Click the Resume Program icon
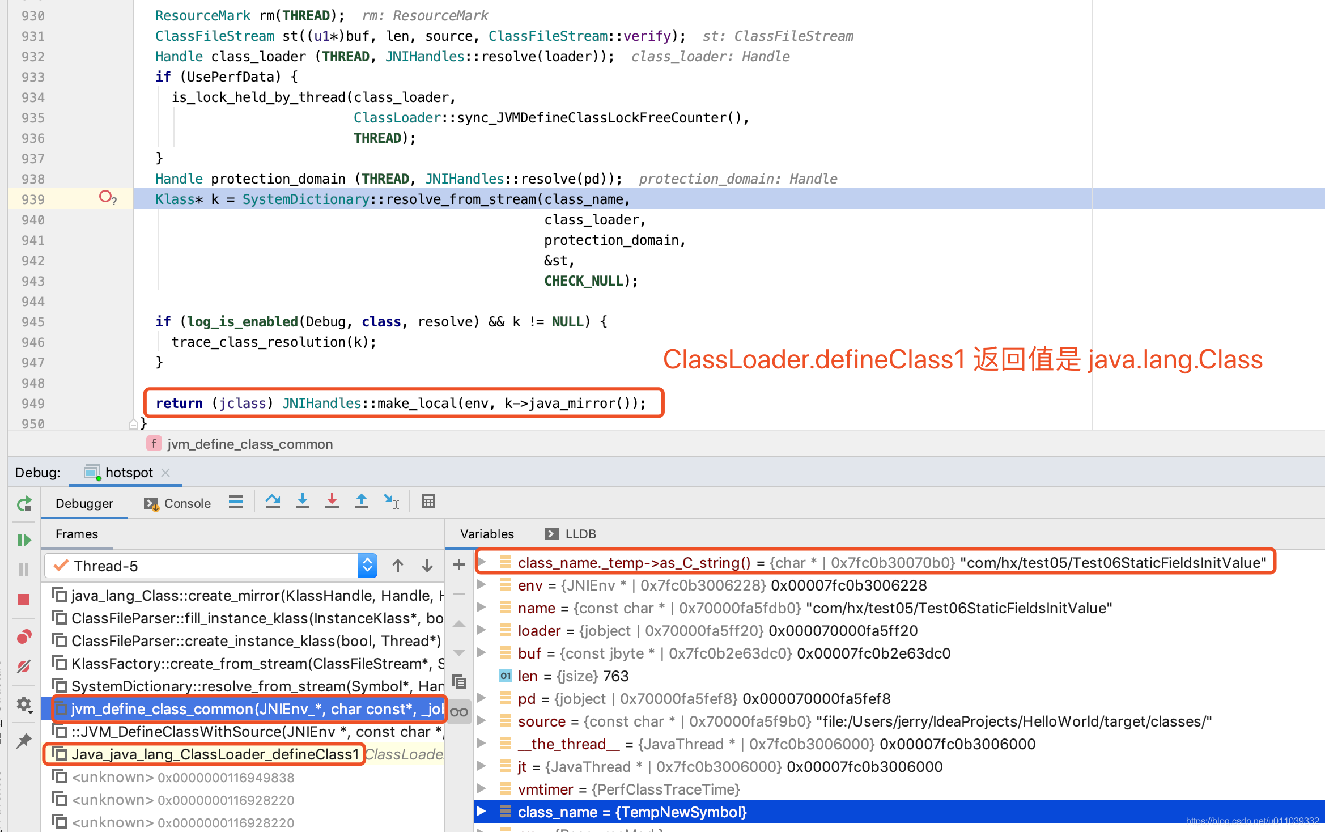 [24, 540]
